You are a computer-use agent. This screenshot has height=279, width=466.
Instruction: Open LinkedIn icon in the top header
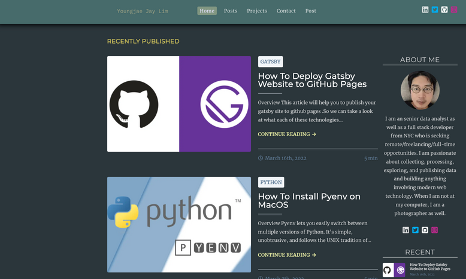tap(425, 10)
